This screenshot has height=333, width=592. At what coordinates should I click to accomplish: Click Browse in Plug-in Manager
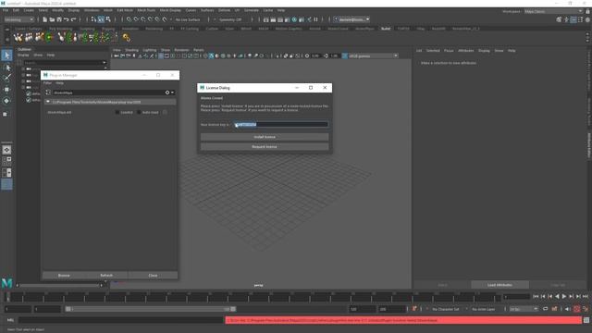pos(64,276)
